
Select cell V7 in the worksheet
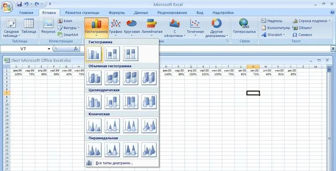(253, 93)
